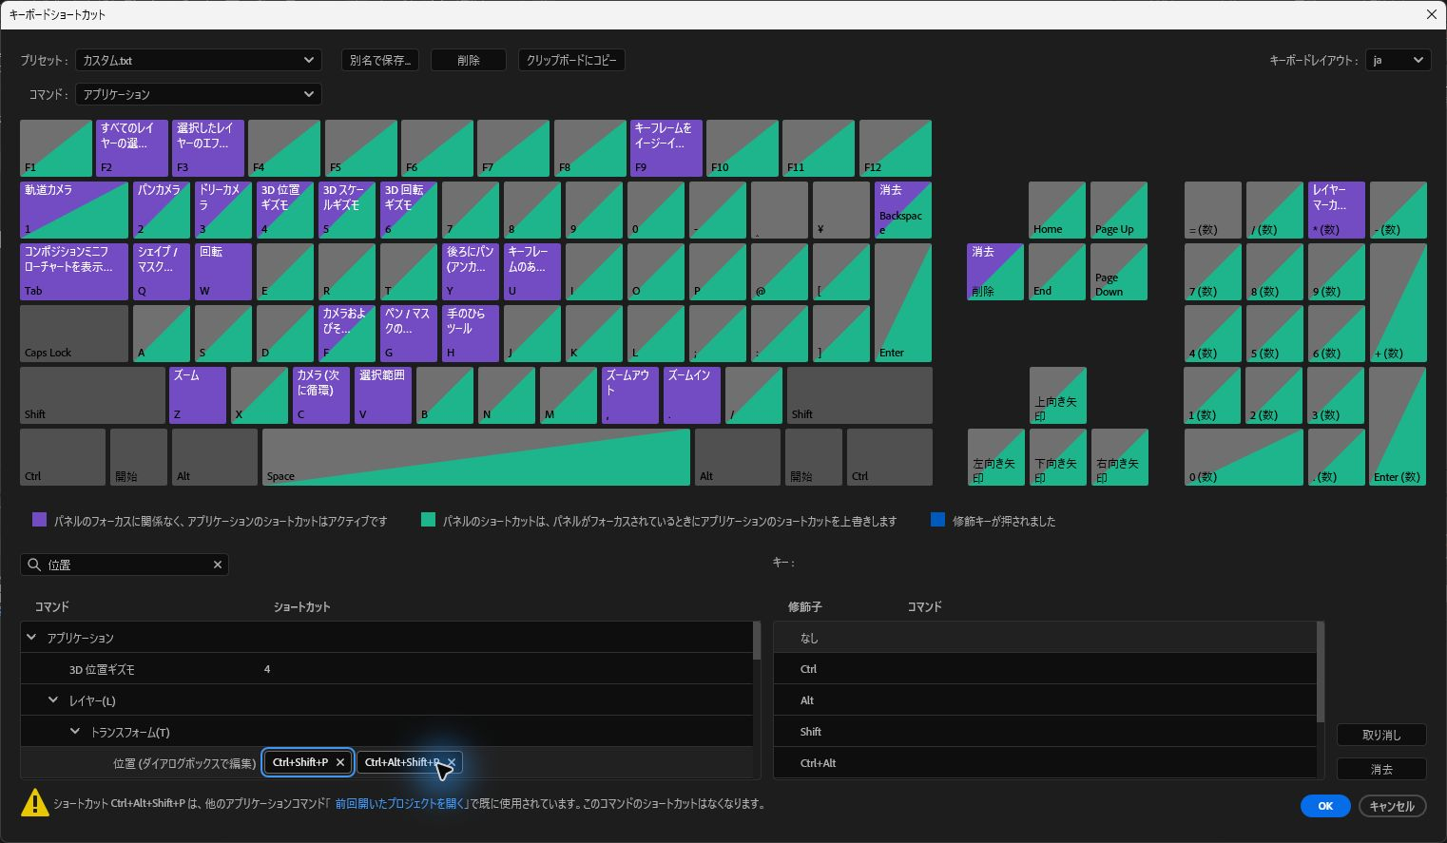Select the 3D 位置ギズモ command row
Viewport: 1447px width, 843px height.
[x=386, y=669]
